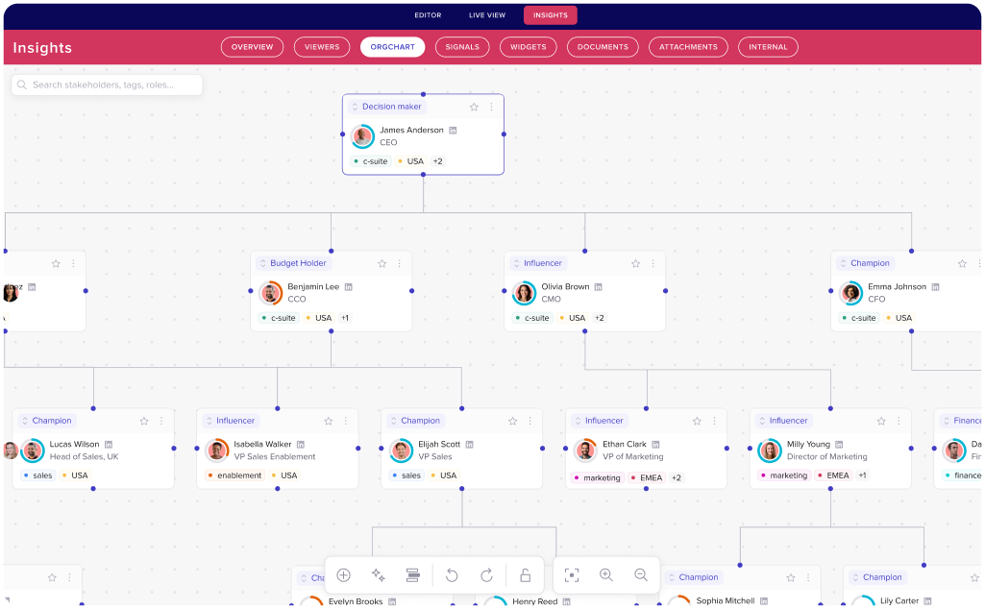
Task: Open the three-dot menu on Benjamin Lee card
Action: tap(400, 264)
